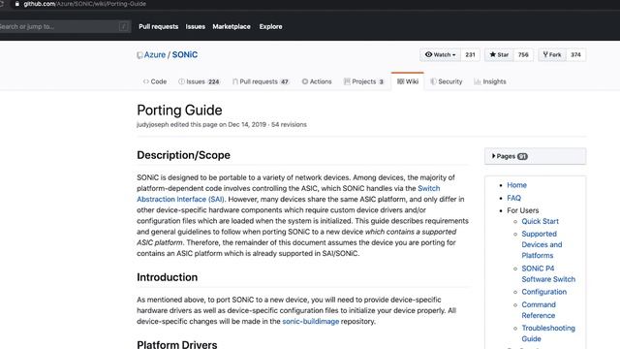Viewport: 620px width, 349px height.
Task: Star the repository
Action: (x=499, y=54)
